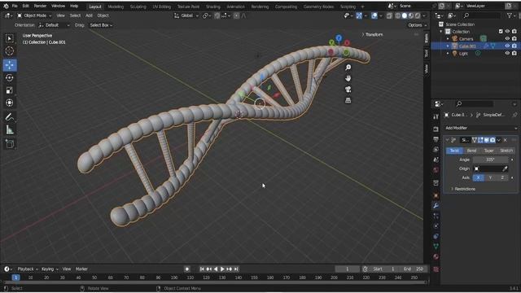Toggle the show gizmo button in header
Image resolution: width=521 pixels, height=293 pixels.
point(359,15)
